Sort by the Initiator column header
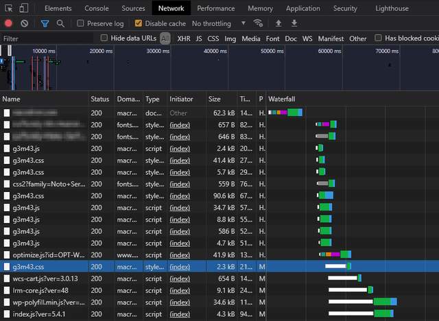 click(187, 99)
